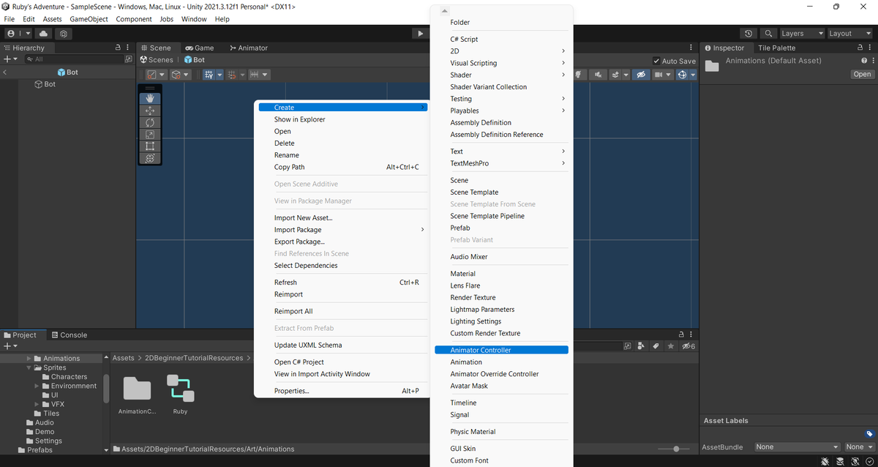Open the AssetBundle None dropdown
The height and width of the screenshot is (467, 878).
(x=797, y=447)
